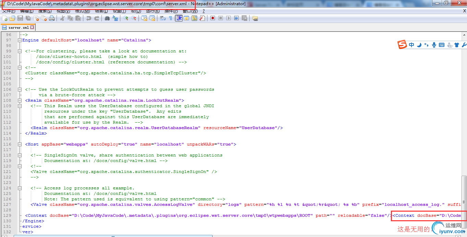
Task: Open Find with the binoculars icon
Action: (x=107, y=18)
